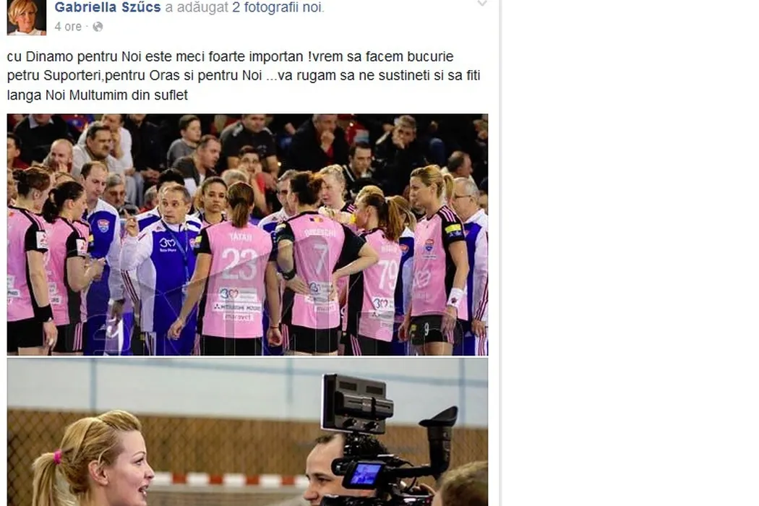Click the '4 ore' timestamp
The width and height of the screenshot is (759, 506).
coord(68,27)
